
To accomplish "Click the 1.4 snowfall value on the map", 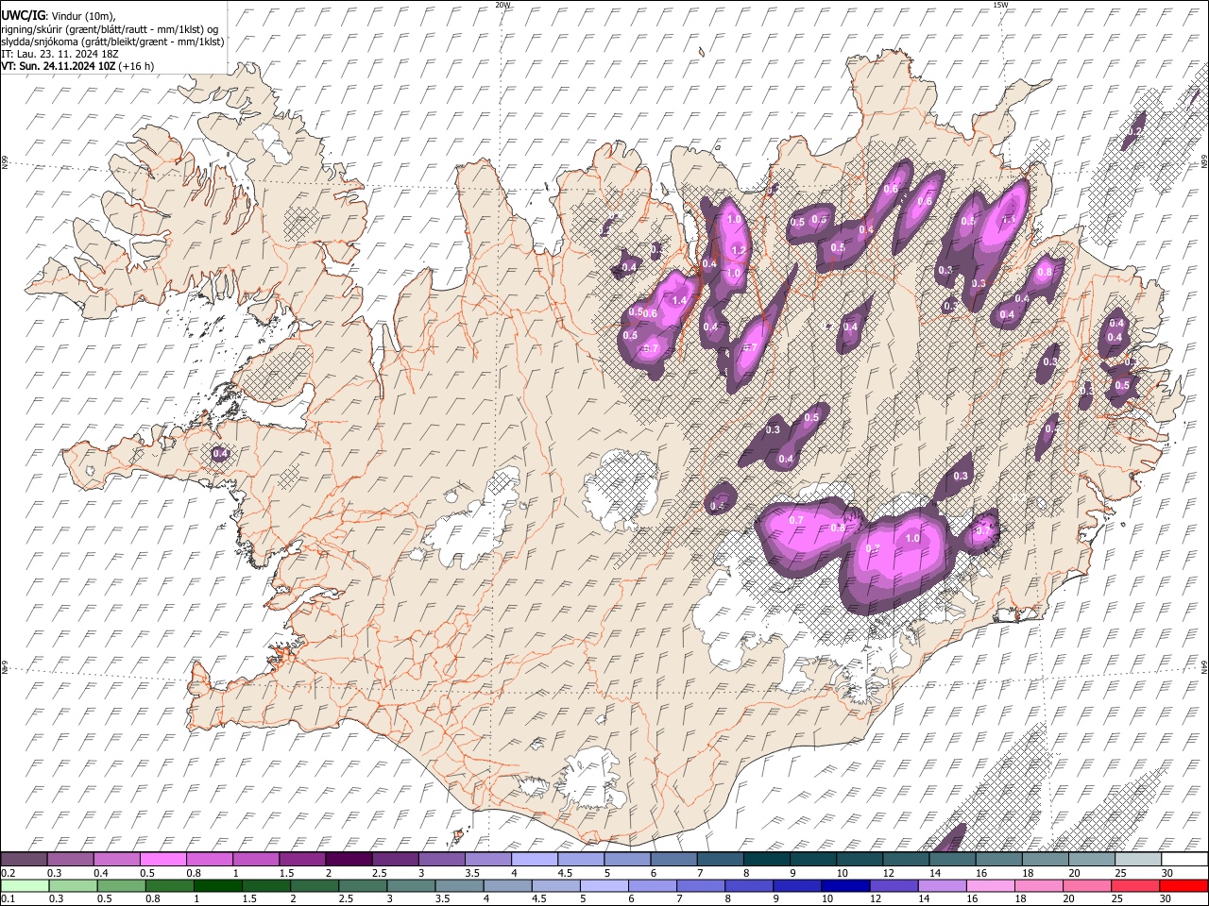I will coord(679,300).
